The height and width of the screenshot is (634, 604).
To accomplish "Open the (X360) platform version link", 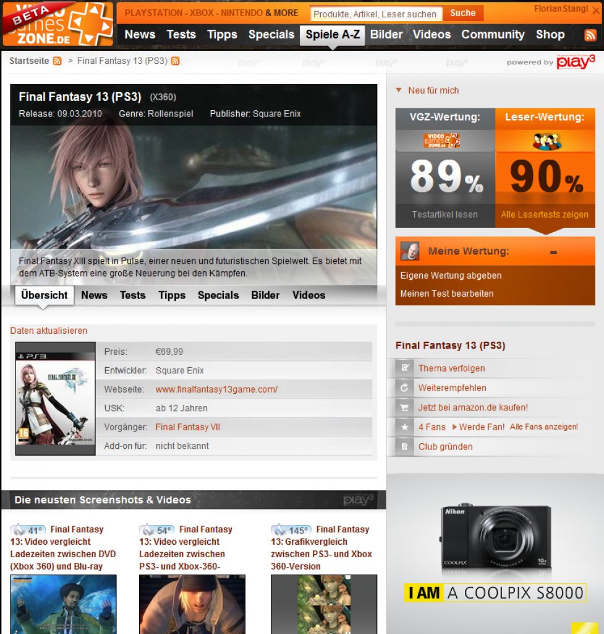I will point(163,97).
